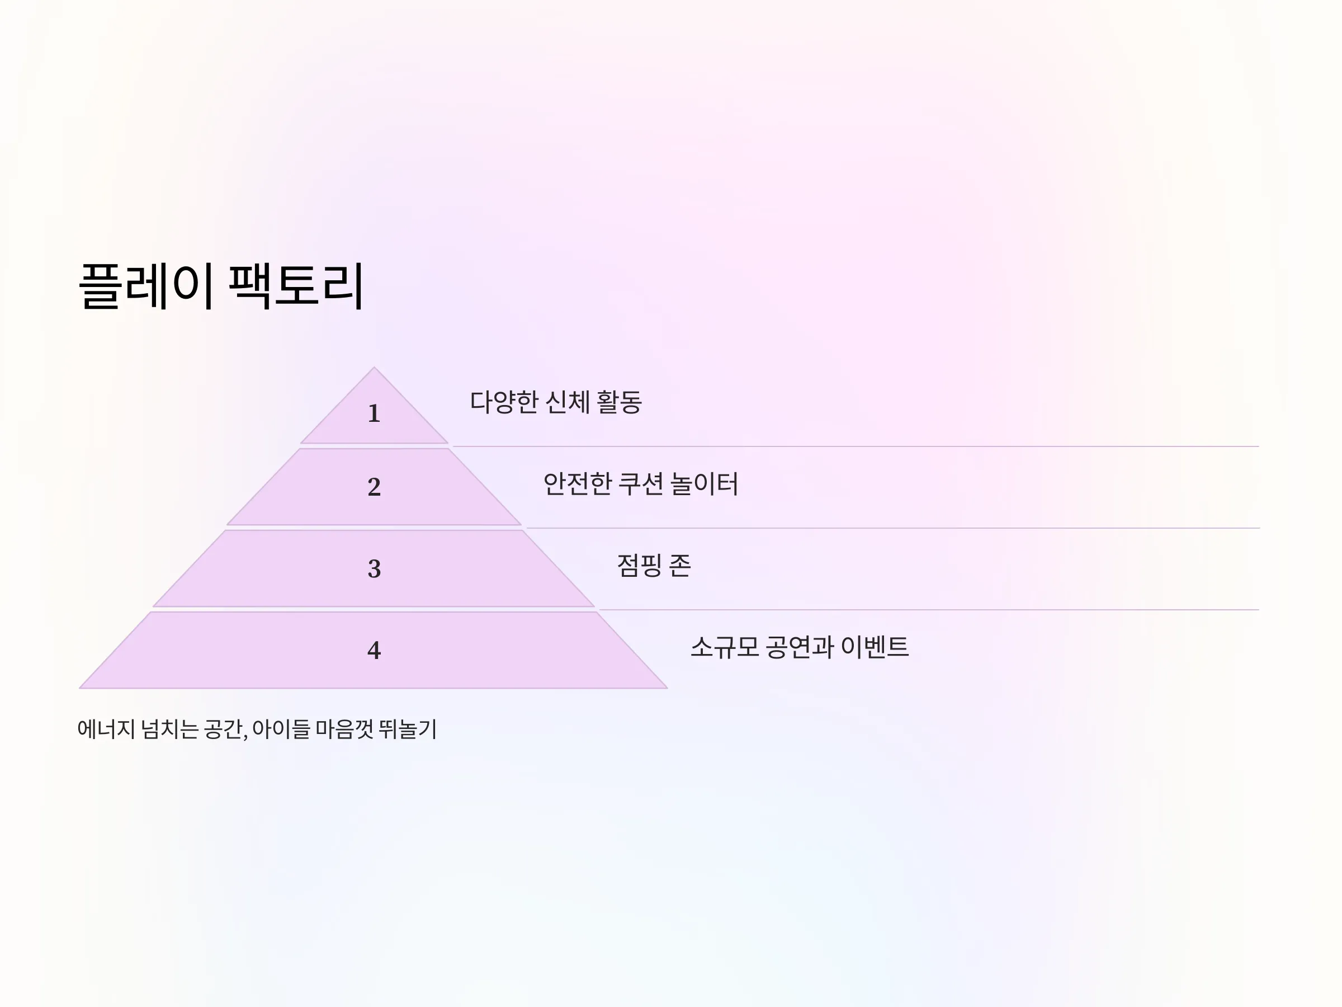The image size is (1342, 1007).
Task: Select pyramid tier number 4
Action: tap(374, 650)
